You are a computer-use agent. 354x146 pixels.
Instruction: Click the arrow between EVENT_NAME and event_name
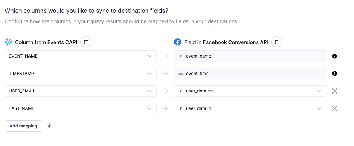[165, 56]
